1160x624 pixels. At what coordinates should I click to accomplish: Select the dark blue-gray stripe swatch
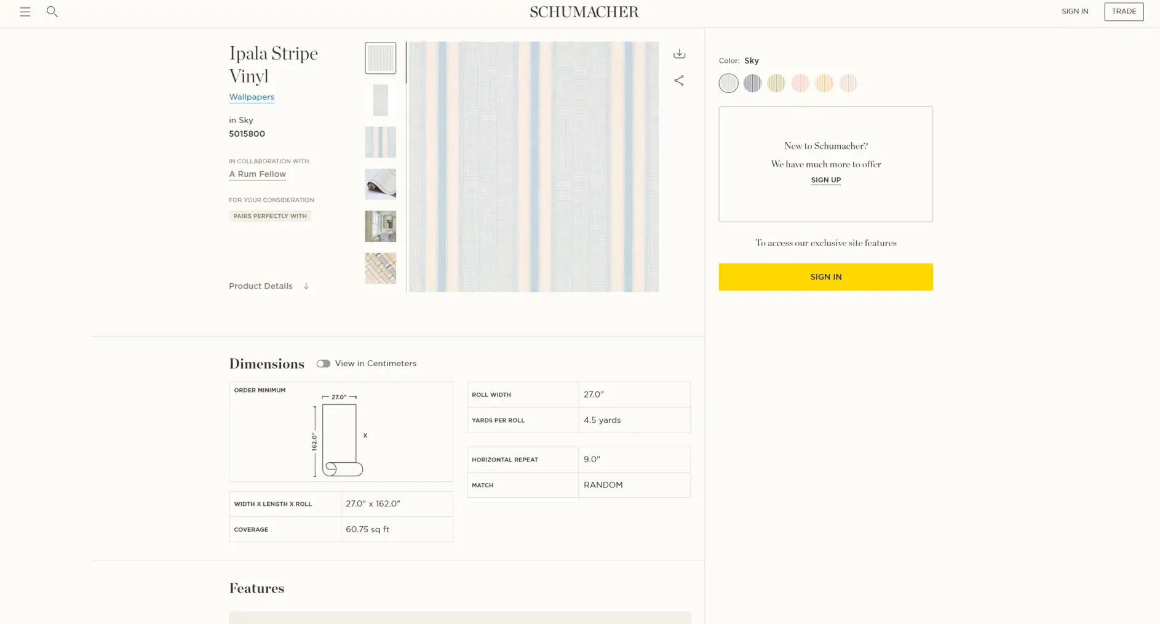(752, 83)
